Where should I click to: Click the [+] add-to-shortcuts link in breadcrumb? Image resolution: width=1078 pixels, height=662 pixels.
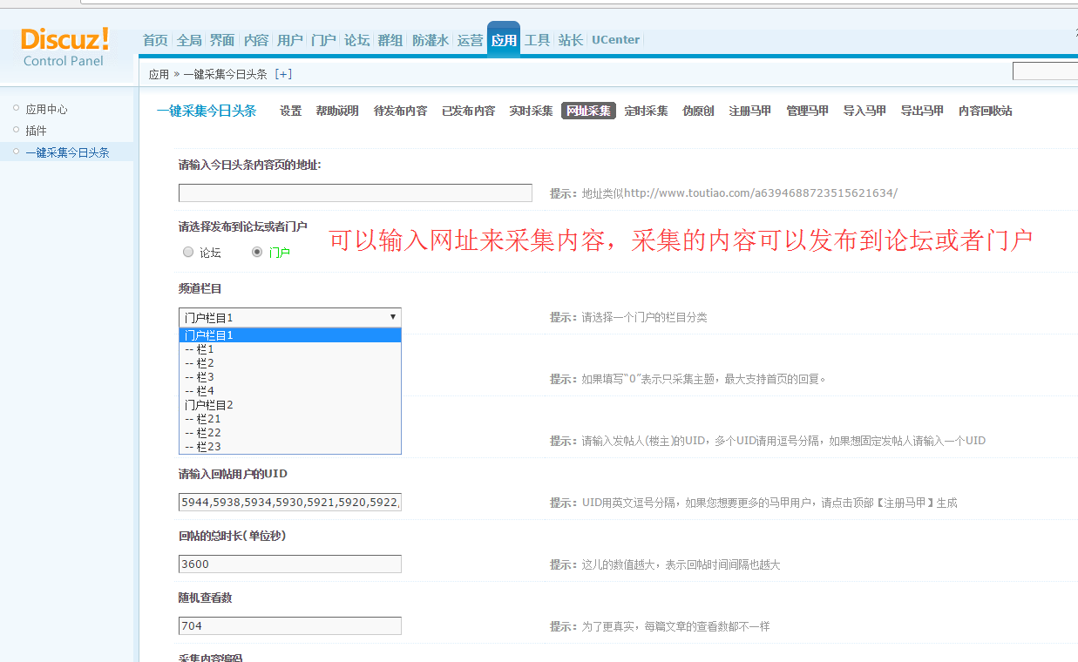pyautogui.click(x=283, y=74)
